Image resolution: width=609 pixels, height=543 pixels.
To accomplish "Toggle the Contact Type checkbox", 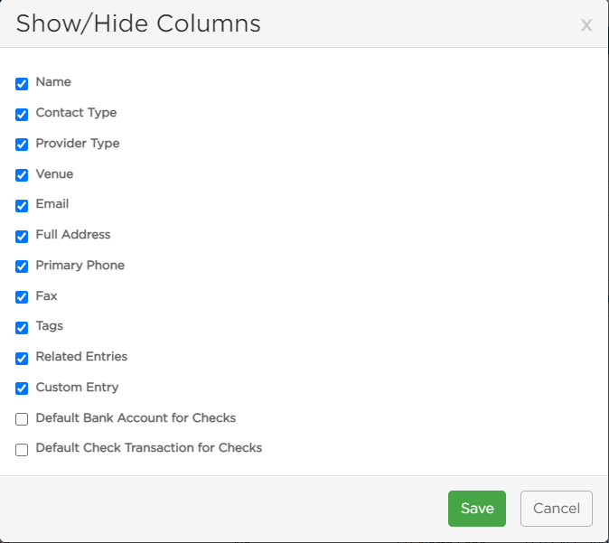I will [22, 114].
